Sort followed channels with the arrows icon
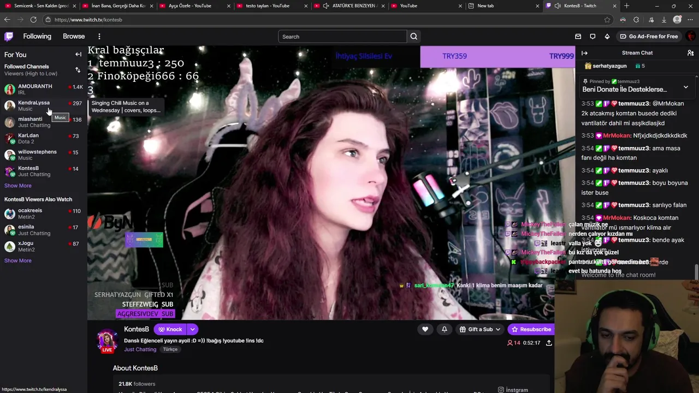This screenshot has width=699, height=393. 78,70
